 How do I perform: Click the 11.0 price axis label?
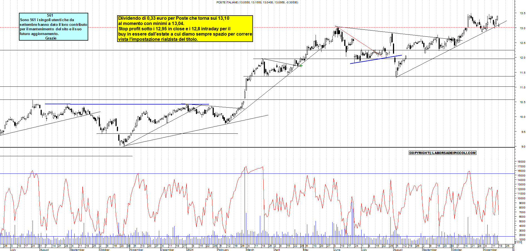pos(522,87)
